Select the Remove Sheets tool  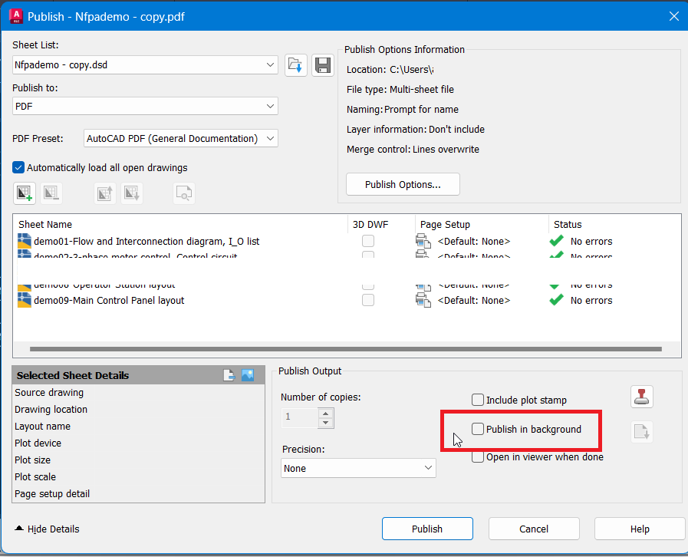tap(51, 193)
